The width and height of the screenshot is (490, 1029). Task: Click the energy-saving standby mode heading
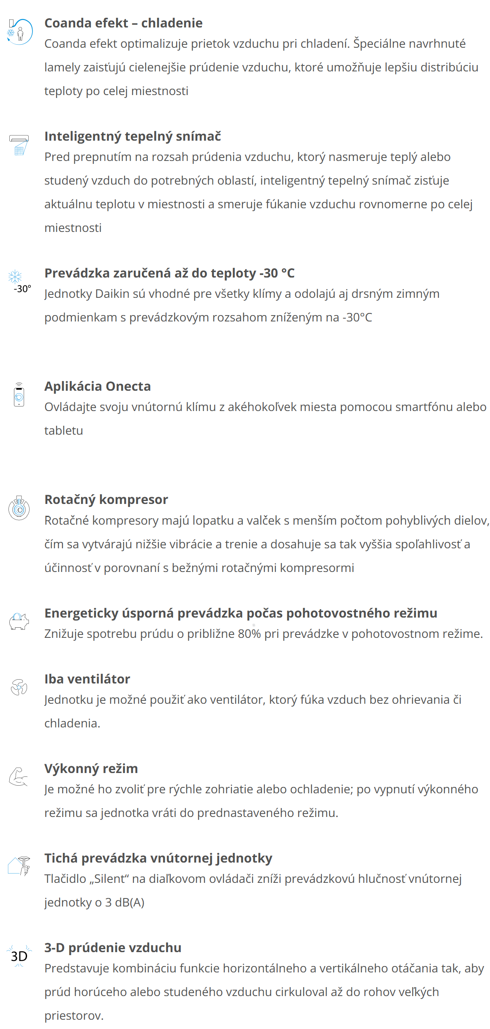241,613
